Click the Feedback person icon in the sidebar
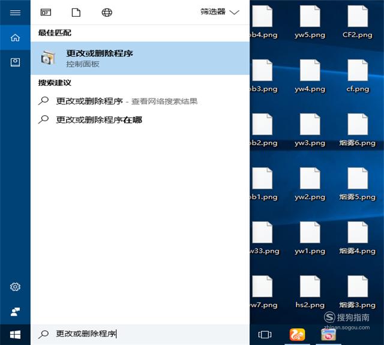Screen dimensions: 384x345 click(15, 311)
